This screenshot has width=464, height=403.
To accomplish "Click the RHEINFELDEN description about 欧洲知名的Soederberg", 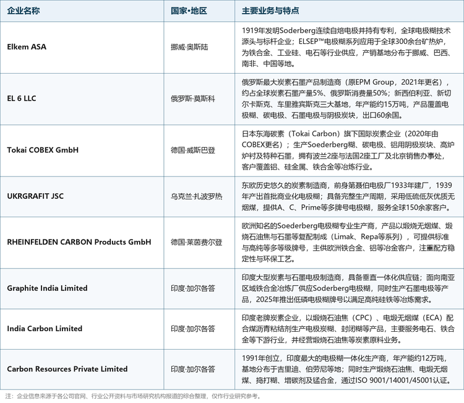I will point(348,242).
